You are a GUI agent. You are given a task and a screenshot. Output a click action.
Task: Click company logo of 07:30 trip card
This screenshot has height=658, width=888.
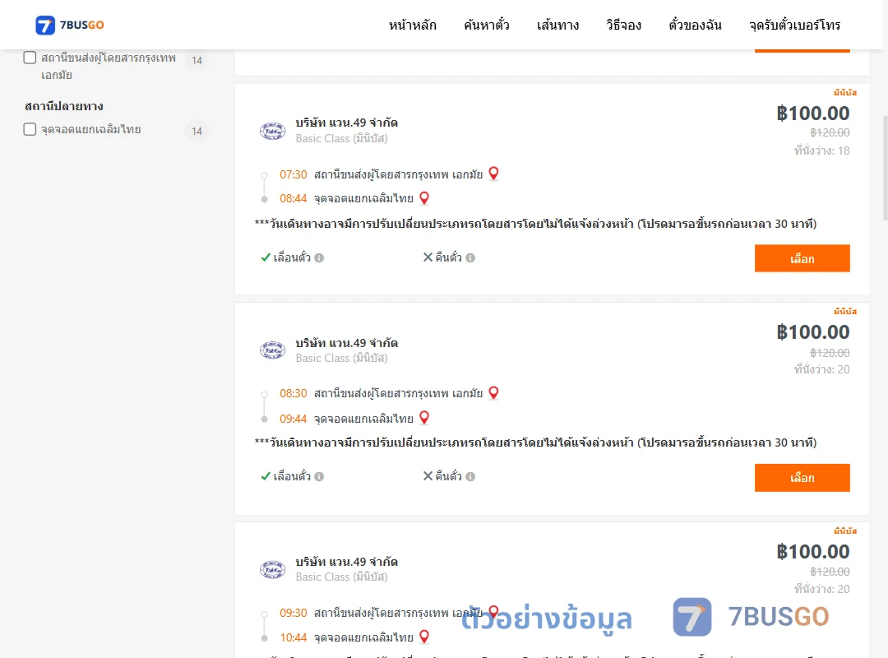[x=272, y=131]
